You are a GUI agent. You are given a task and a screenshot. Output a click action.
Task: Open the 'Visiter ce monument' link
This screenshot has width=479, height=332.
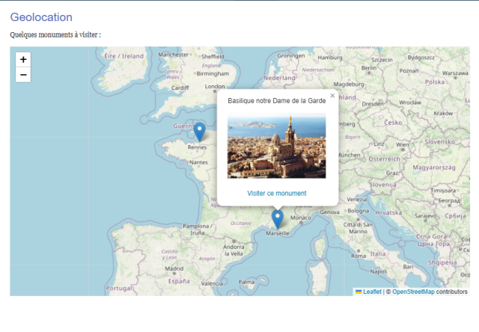pyautogui.click(x=277, y=193)
